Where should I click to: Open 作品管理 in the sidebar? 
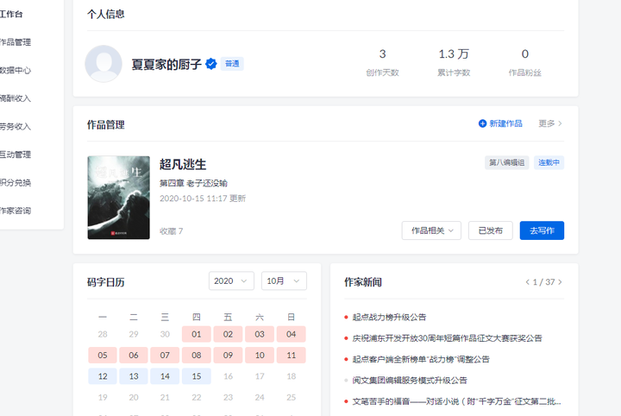pyautogui.click(x=15, y=42)
